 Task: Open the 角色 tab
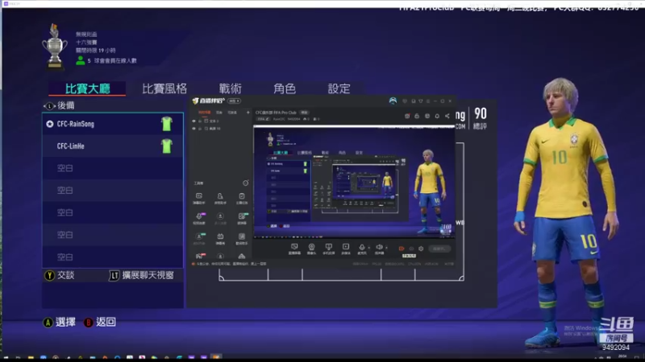pyautogui.click(x=285, y=88)
